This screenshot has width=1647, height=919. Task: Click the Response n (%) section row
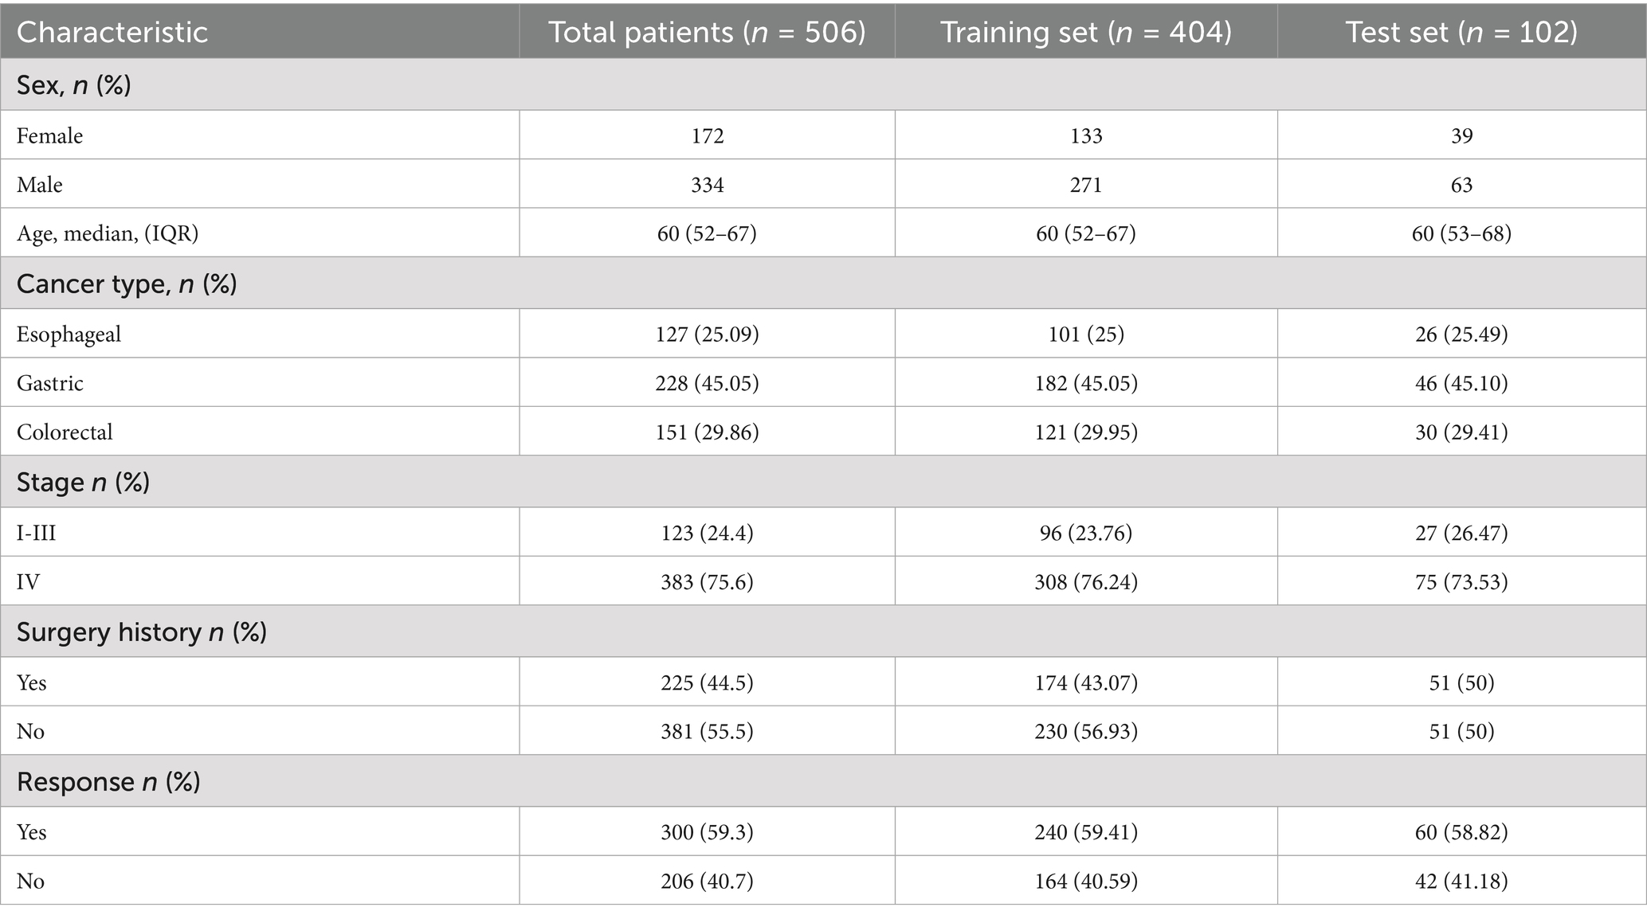tap(108, 781)
